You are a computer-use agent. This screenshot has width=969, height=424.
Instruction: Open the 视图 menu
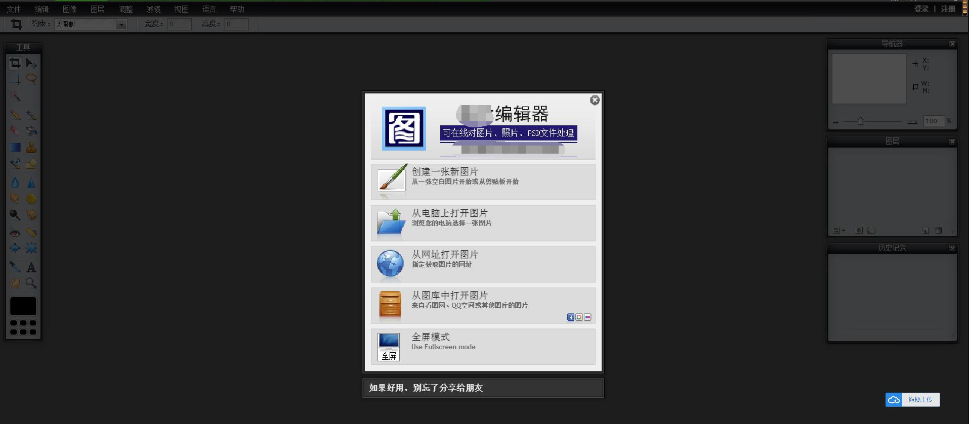click(181, 9)
